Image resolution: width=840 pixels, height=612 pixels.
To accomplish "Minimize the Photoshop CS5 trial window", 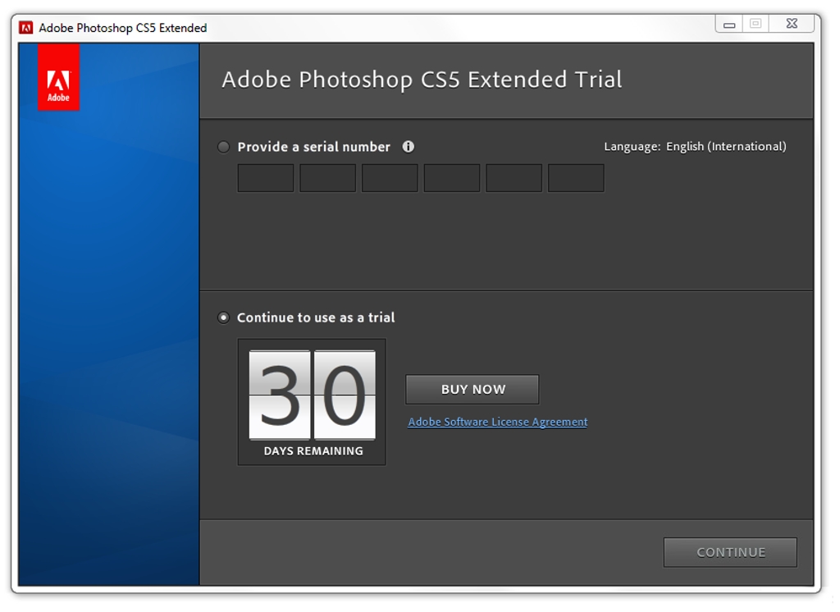I will (x=729, y=25).
